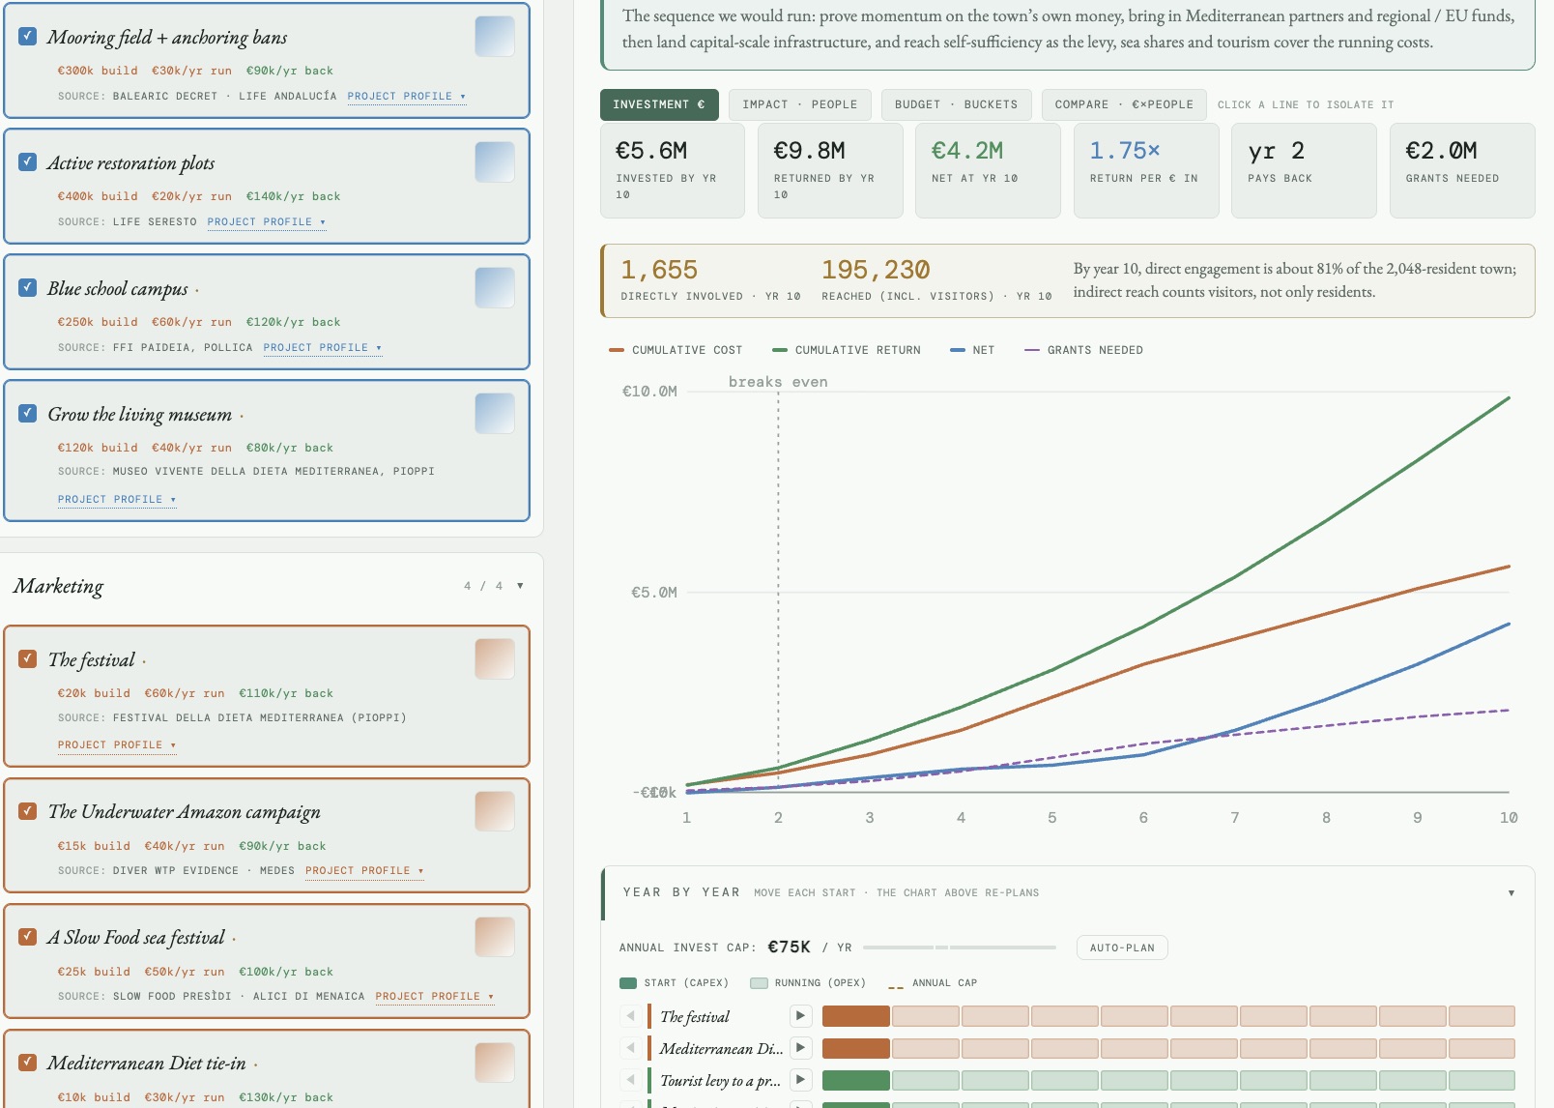Screen dimensions: 1554x1108
Task: Open The festival card image thumbnail
Action: (x=495, y=659)
